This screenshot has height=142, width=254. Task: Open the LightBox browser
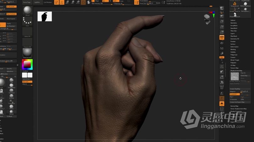(x=37, y=2)
